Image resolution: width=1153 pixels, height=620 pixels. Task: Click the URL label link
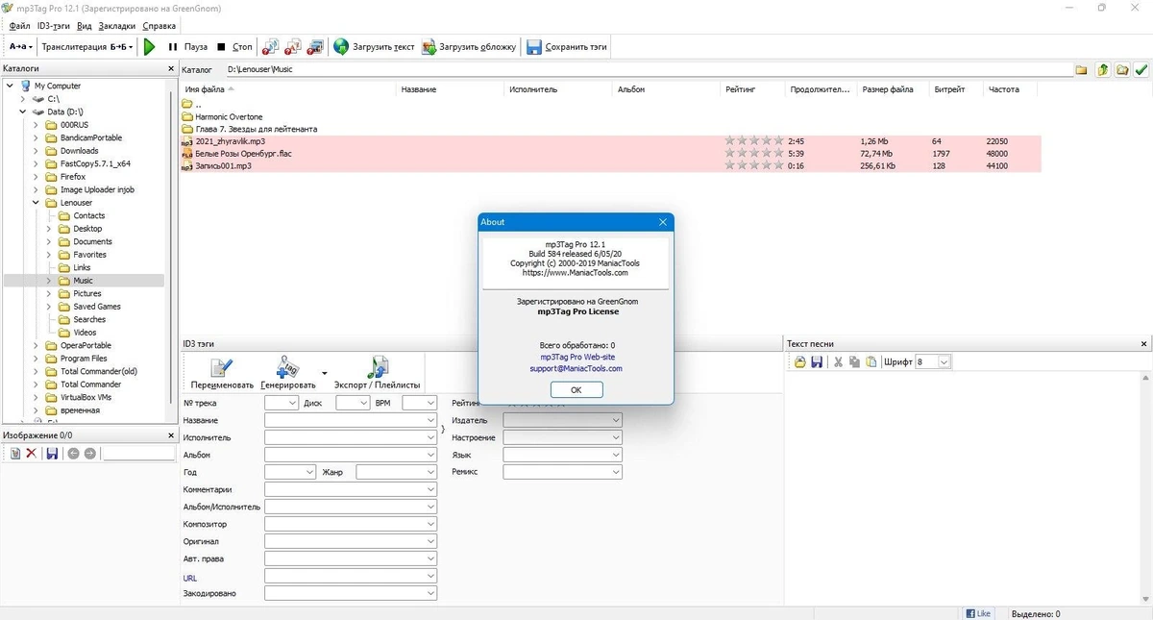click(189, 578)
